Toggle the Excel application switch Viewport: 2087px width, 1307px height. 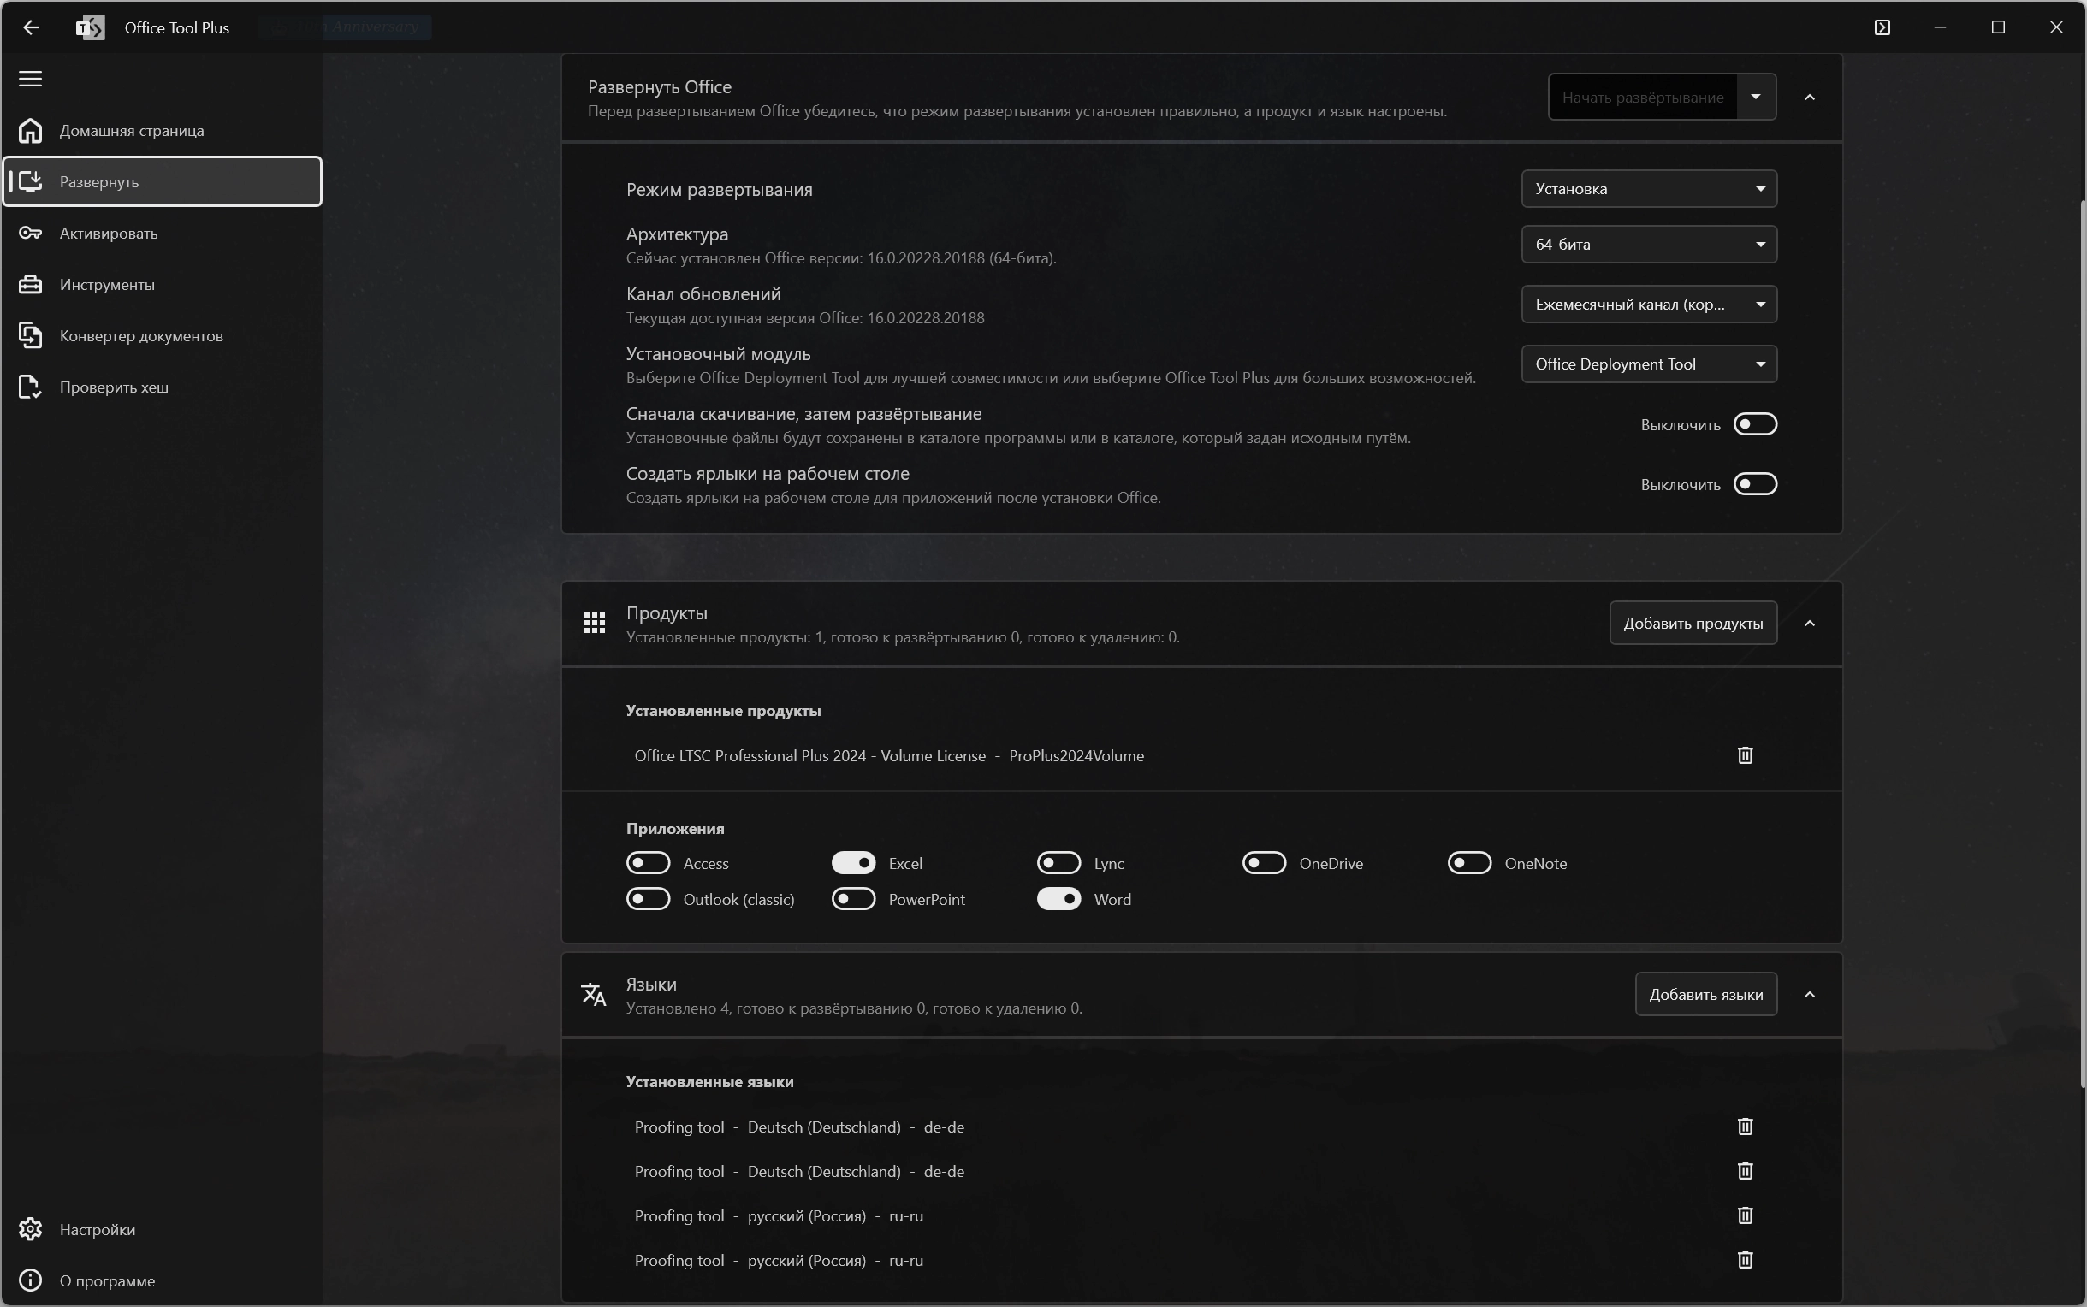(853, 863)
